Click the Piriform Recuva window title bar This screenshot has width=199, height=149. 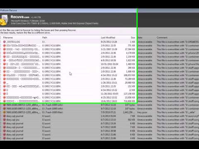[x=99, y=10]
